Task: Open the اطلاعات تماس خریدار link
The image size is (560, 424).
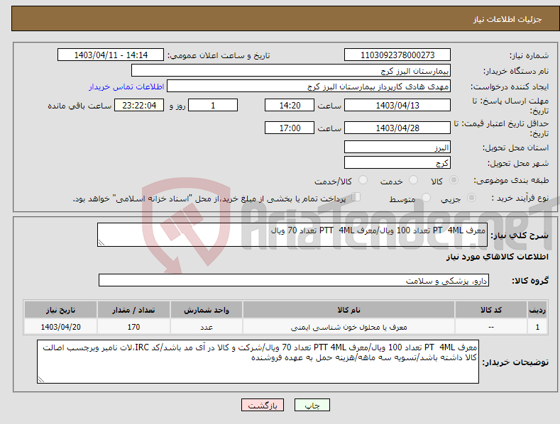Action: (126, 87)
